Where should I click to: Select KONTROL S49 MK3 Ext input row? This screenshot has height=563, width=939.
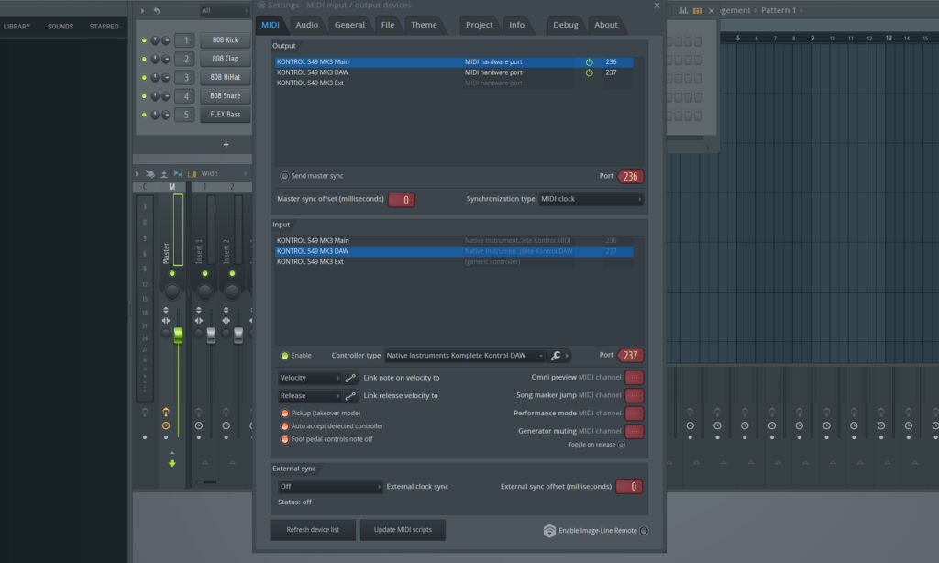pyautogui.click(x=454, y=261)
